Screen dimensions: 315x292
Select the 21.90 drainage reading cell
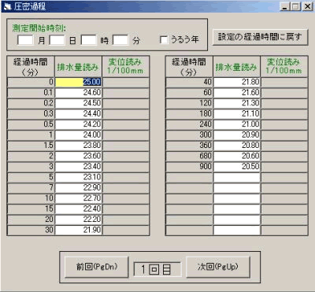(78, 230)
